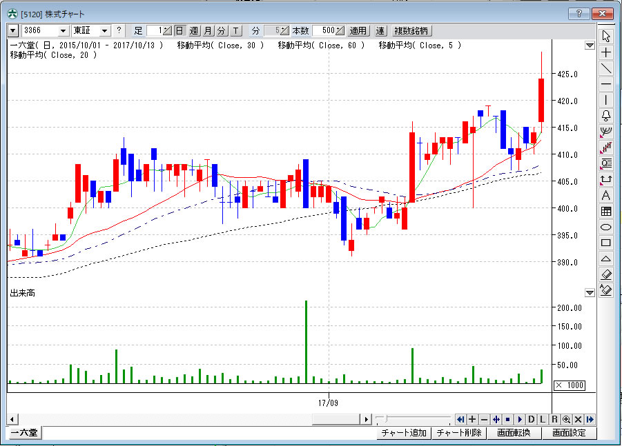
Task: Click the eraser tool icon
Action: click(x=606, y=274)
